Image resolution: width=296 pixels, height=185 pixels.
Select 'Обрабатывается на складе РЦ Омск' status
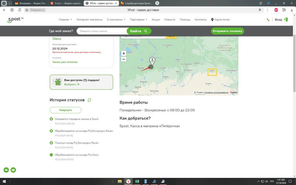77,155
